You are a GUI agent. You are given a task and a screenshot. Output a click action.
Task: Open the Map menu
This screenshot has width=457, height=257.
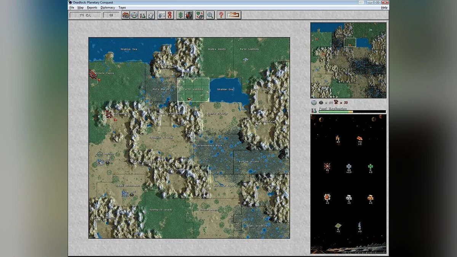[80, 8]
